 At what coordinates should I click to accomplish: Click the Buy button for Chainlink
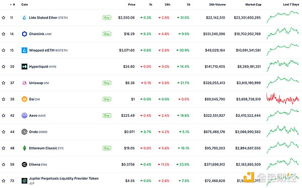click(x=107, y=34)
